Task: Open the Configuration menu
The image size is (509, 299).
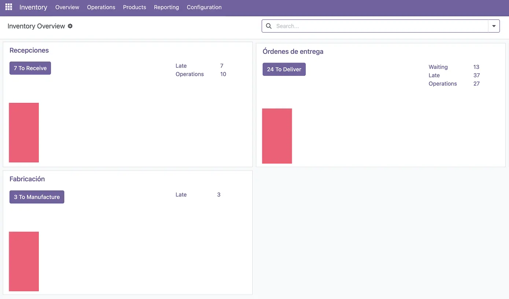Action: pos(204,7)
